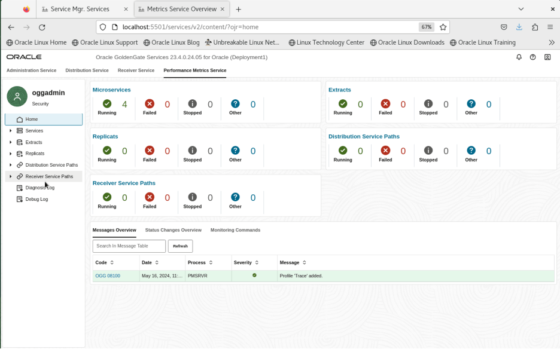
Task: Click Replicats Stopped info icon
Action: click(192, 151)
